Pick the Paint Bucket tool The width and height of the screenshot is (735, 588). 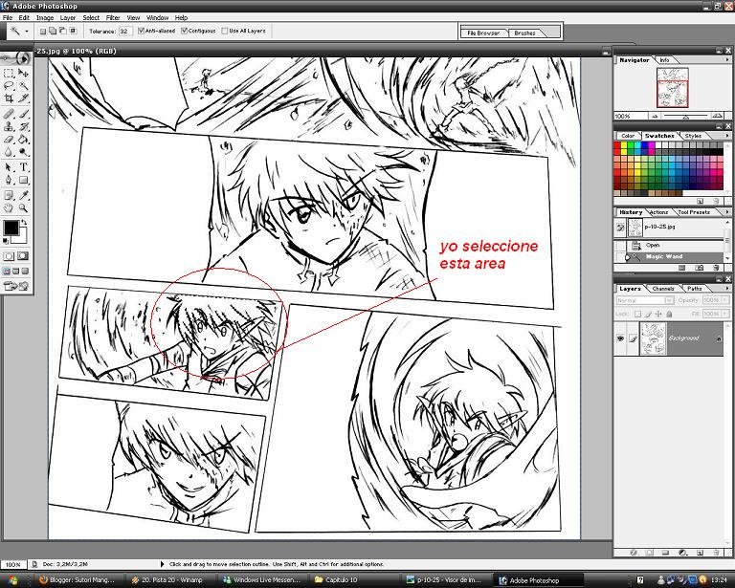point(23,140)
